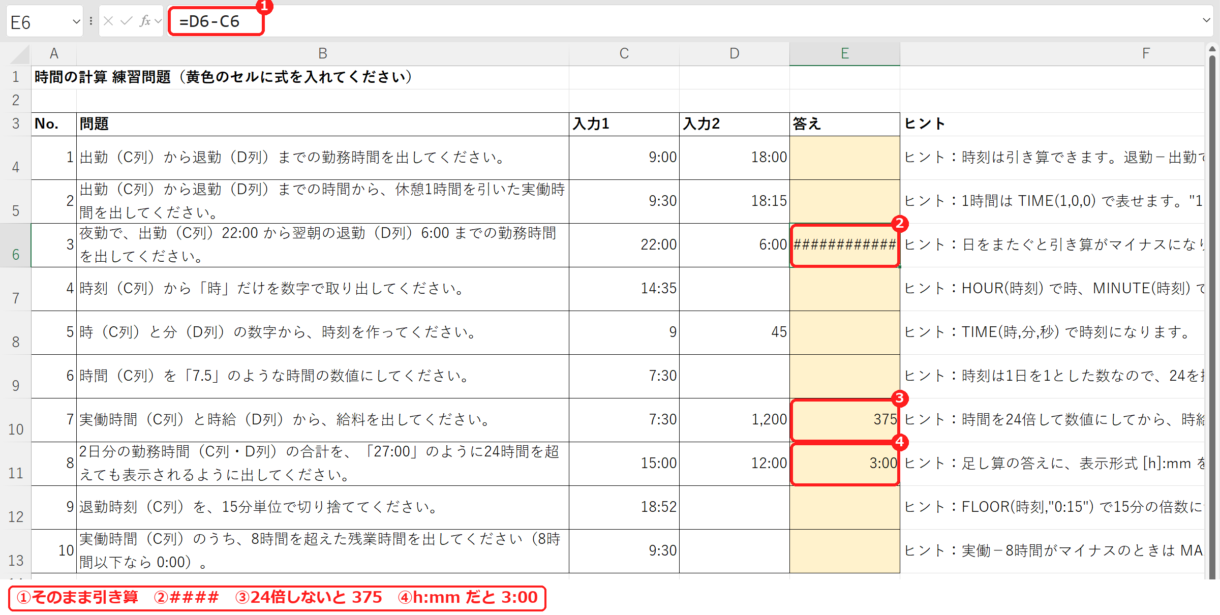
Task: Expand the formula bar with the chevron
Action: [1206, 20]
